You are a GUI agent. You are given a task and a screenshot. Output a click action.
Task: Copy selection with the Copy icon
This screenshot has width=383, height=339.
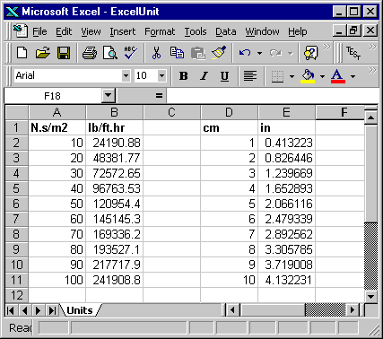pyautogui.click(x=177, y=53)
